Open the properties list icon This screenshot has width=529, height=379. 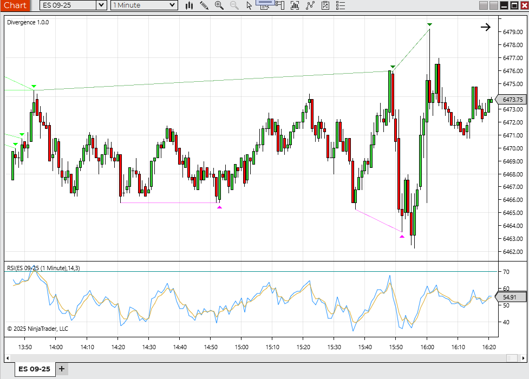point(341,5)
